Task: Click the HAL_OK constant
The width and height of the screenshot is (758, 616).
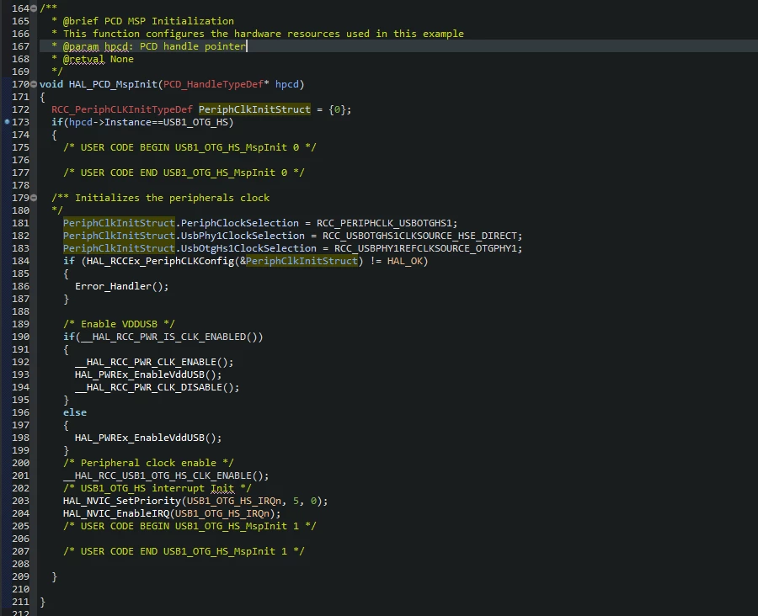Action: coord(404,261)
